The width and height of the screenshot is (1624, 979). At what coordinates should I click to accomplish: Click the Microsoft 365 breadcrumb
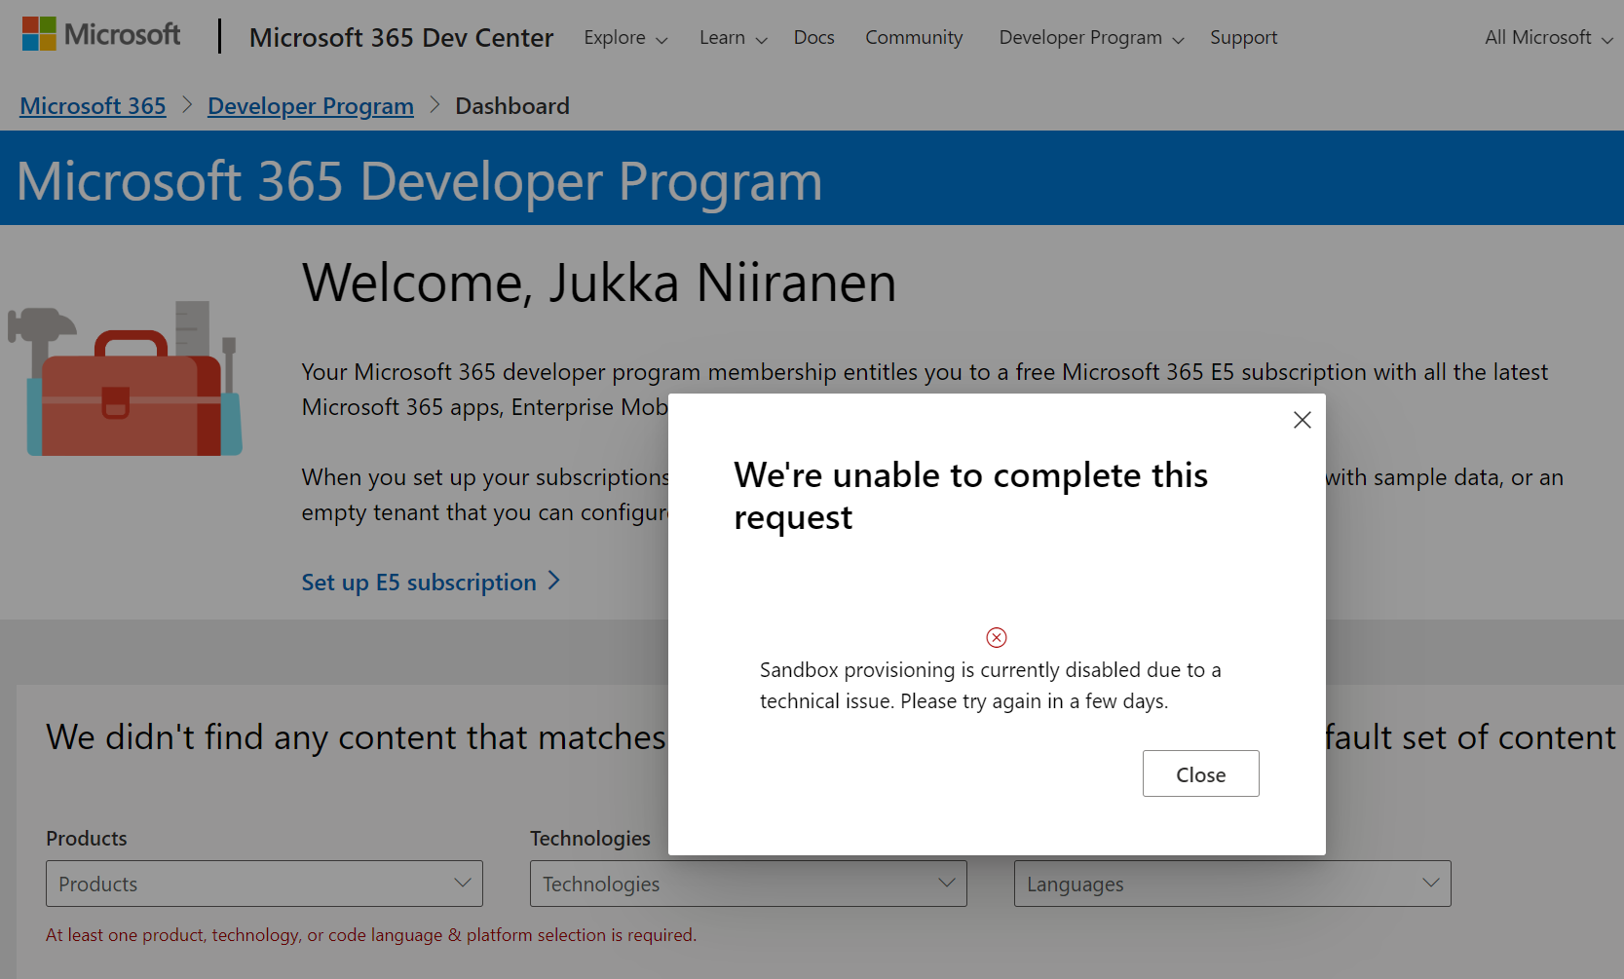93,105
